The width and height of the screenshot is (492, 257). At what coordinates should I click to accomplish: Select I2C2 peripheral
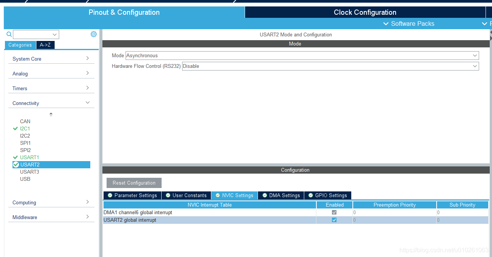tap(25, 136)
